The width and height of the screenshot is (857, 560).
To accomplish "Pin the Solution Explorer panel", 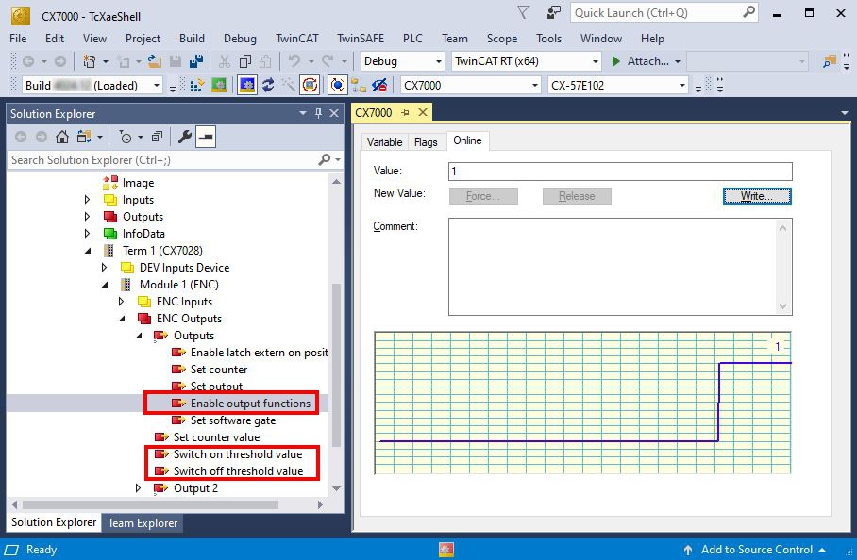I will (x=319, y=113).
